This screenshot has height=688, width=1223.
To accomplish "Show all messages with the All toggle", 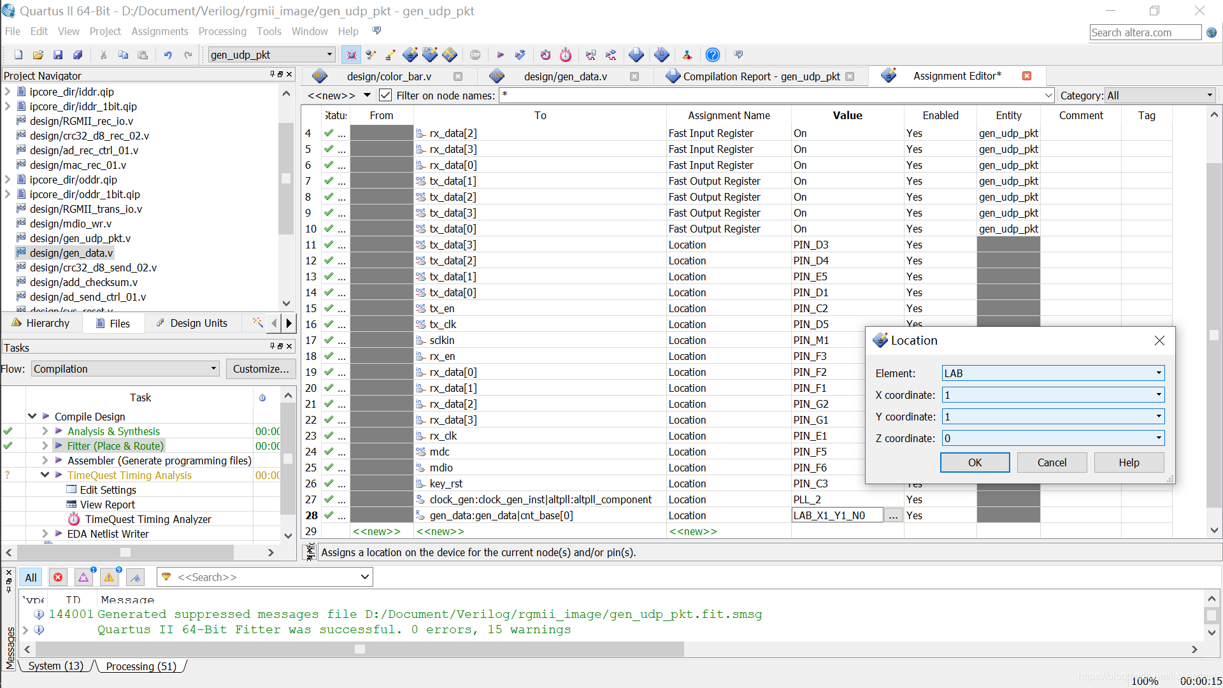I will [31, 577].
